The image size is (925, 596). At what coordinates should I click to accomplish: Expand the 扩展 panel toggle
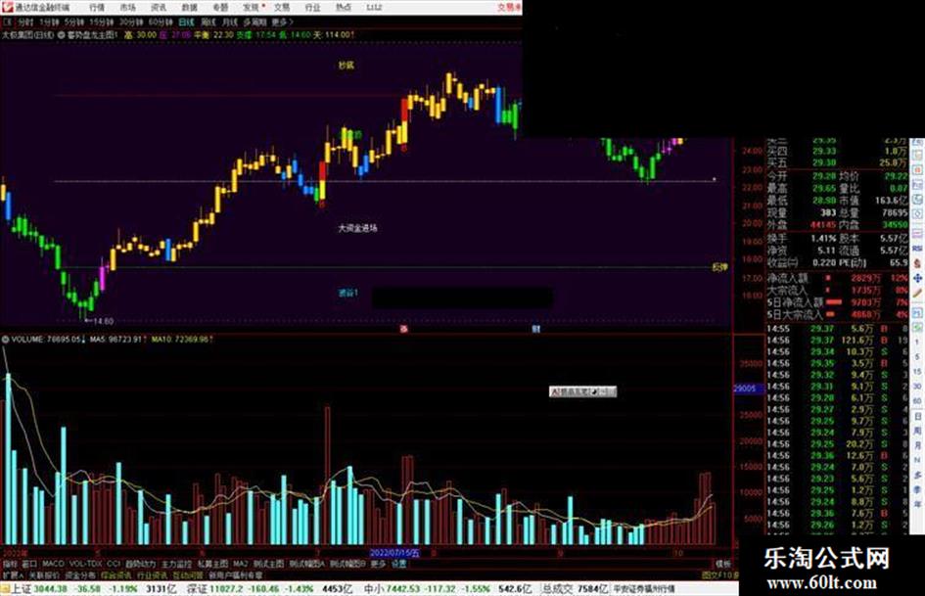pyautogui.click(x=13, y=574)
